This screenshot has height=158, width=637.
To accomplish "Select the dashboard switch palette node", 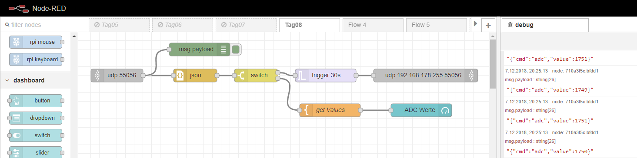I will 36,135.
